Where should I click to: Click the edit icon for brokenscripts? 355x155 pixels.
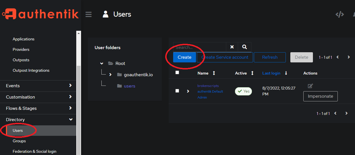310,86
